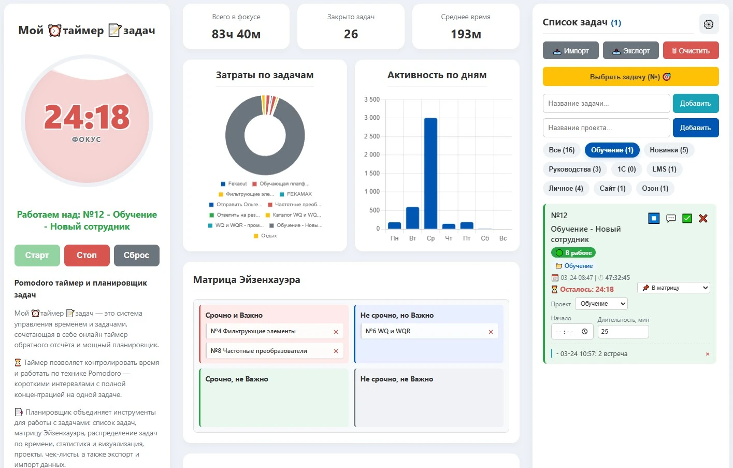
Task: Clear the task list with Очистить
Action: (691, 51)
